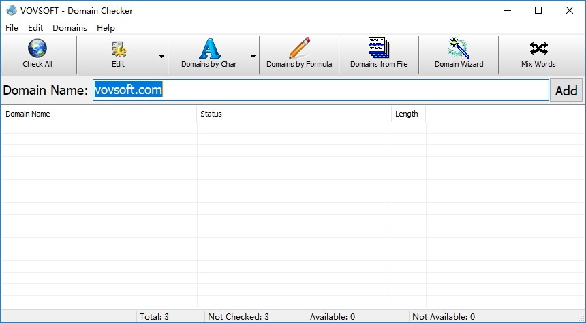Expand the Edit button dropdown arrow
The width and height of the screenshot is (586, 323).
click(161, 57)
